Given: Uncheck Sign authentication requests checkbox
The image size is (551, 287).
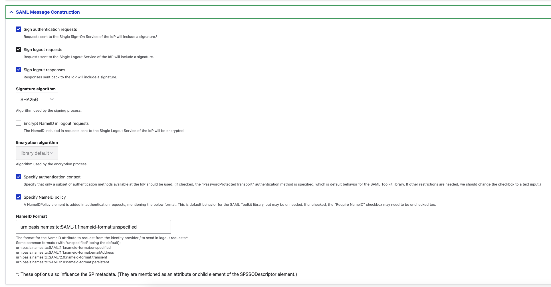Looking at the screenshot, I should [x=19, y=29].
